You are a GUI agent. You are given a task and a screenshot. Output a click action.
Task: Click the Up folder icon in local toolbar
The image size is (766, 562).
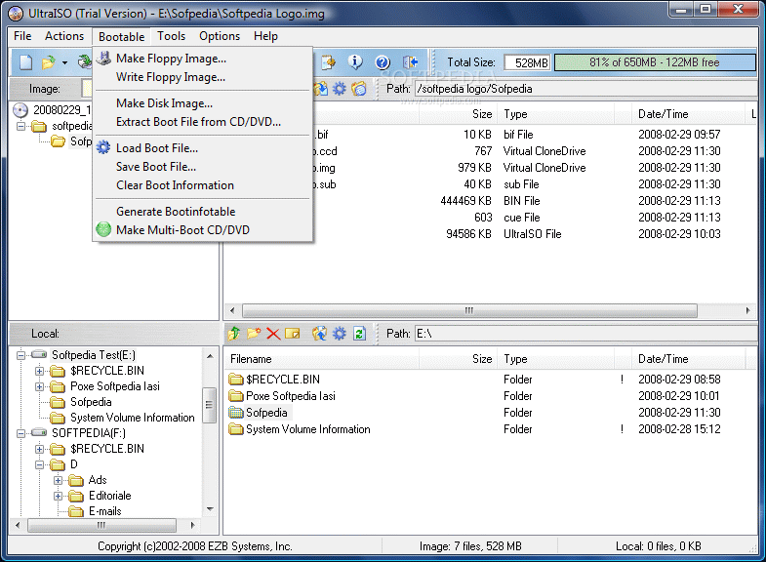234,334
